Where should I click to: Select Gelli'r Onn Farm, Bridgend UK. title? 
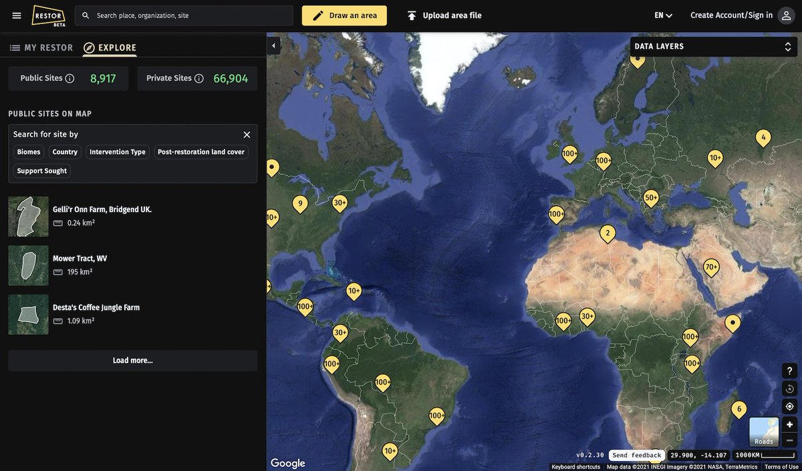(x=102, y=209)
